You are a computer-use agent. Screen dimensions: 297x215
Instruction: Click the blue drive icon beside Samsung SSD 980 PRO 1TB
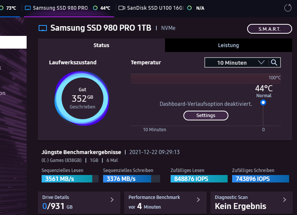43,28
